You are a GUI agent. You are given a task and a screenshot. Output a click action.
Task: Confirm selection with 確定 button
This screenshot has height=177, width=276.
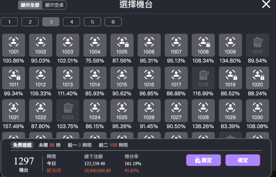pos(243,160)
